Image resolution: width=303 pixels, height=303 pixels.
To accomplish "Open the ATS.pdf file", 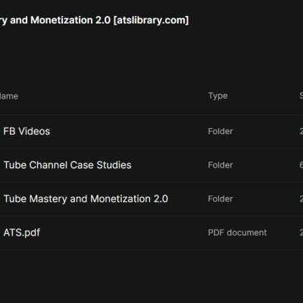I will pyautogui.click(x=22, y=233).
